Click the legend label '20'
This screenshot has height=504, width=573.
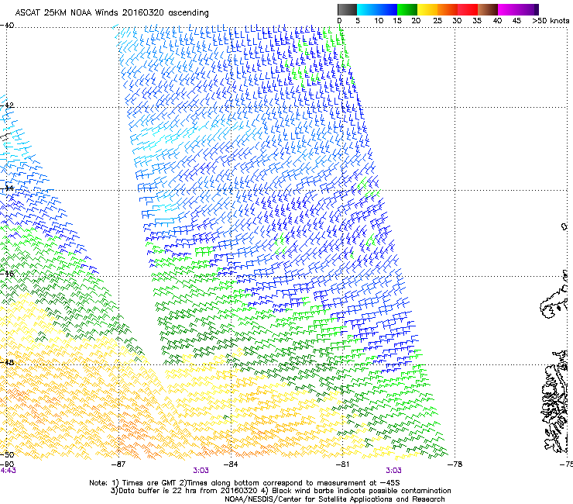[x=416, y=21]
